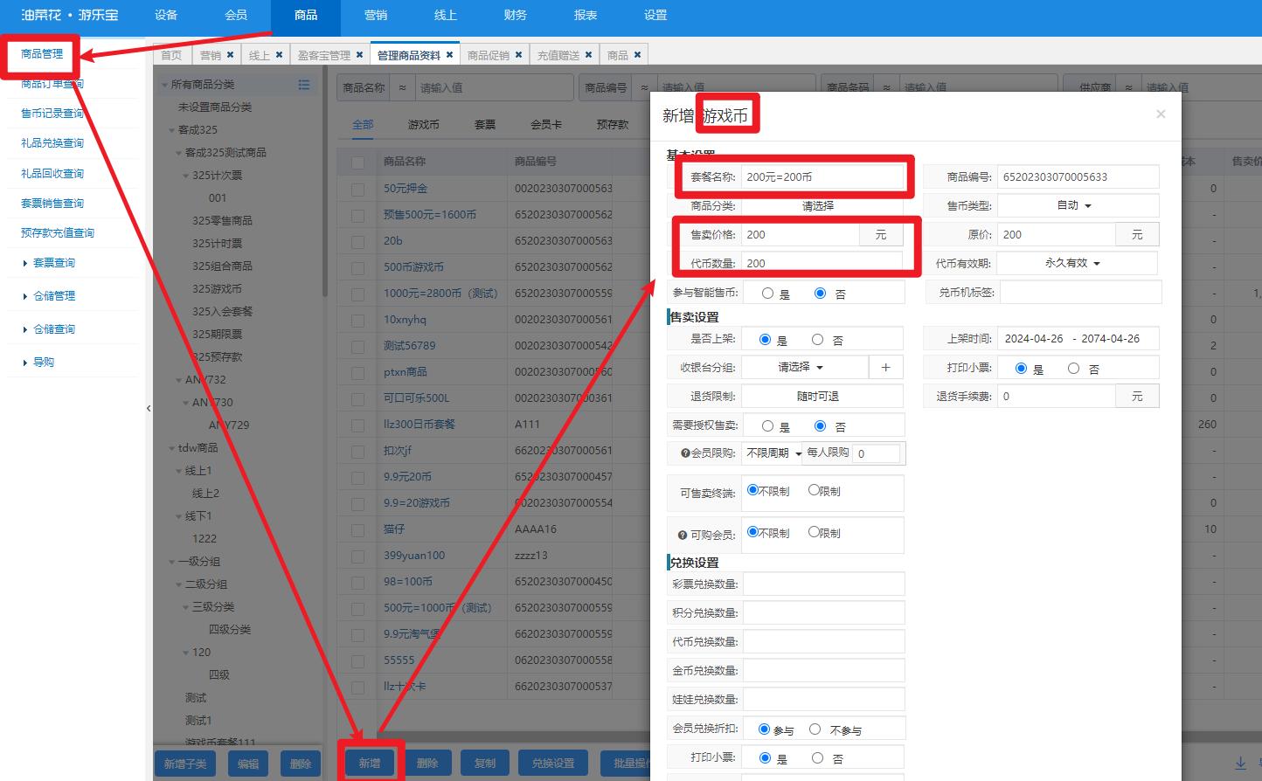Collapse the tdw商品 tree node

click(x=171, y=448)
